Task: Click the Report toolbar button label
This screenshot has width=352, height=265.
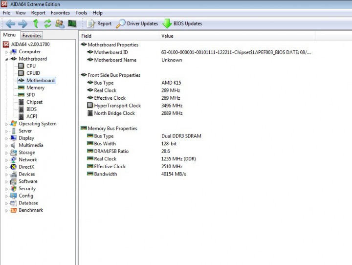Action: coord(104,23)
